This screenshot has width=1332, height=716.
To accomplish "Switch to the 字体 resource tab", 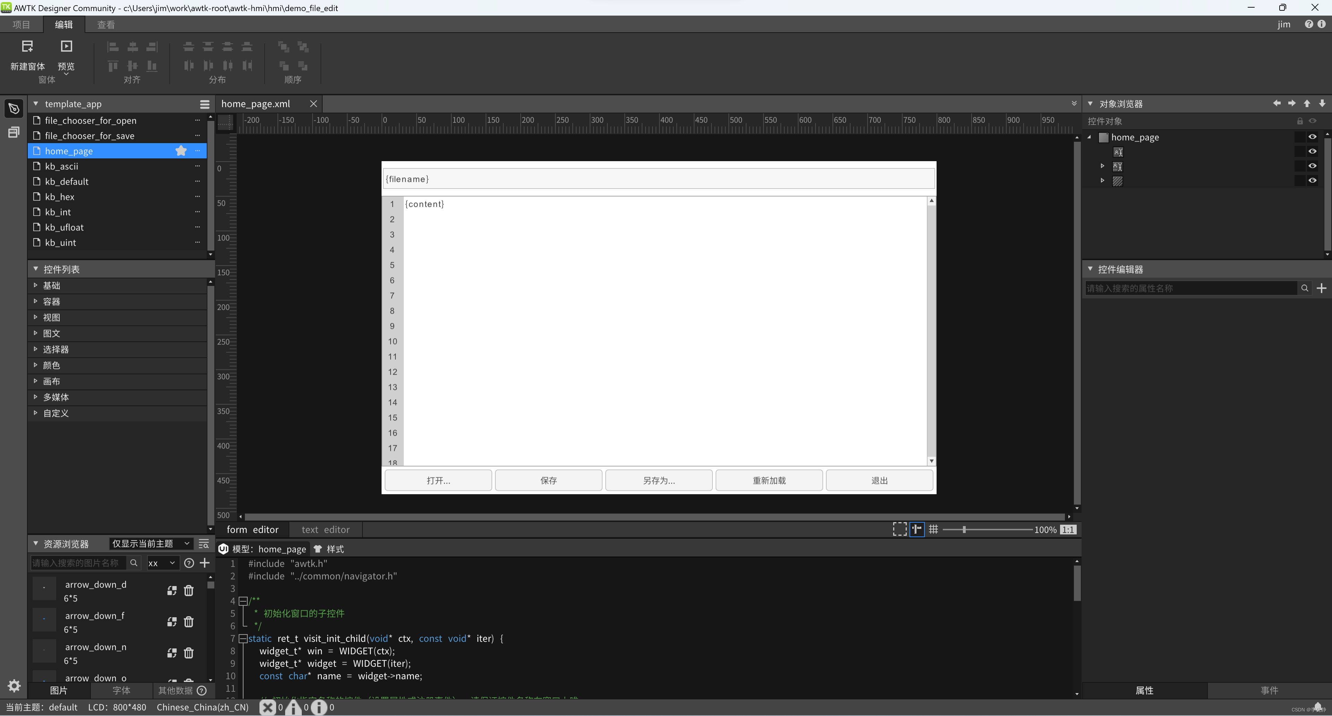I will (x=121, y=691).
